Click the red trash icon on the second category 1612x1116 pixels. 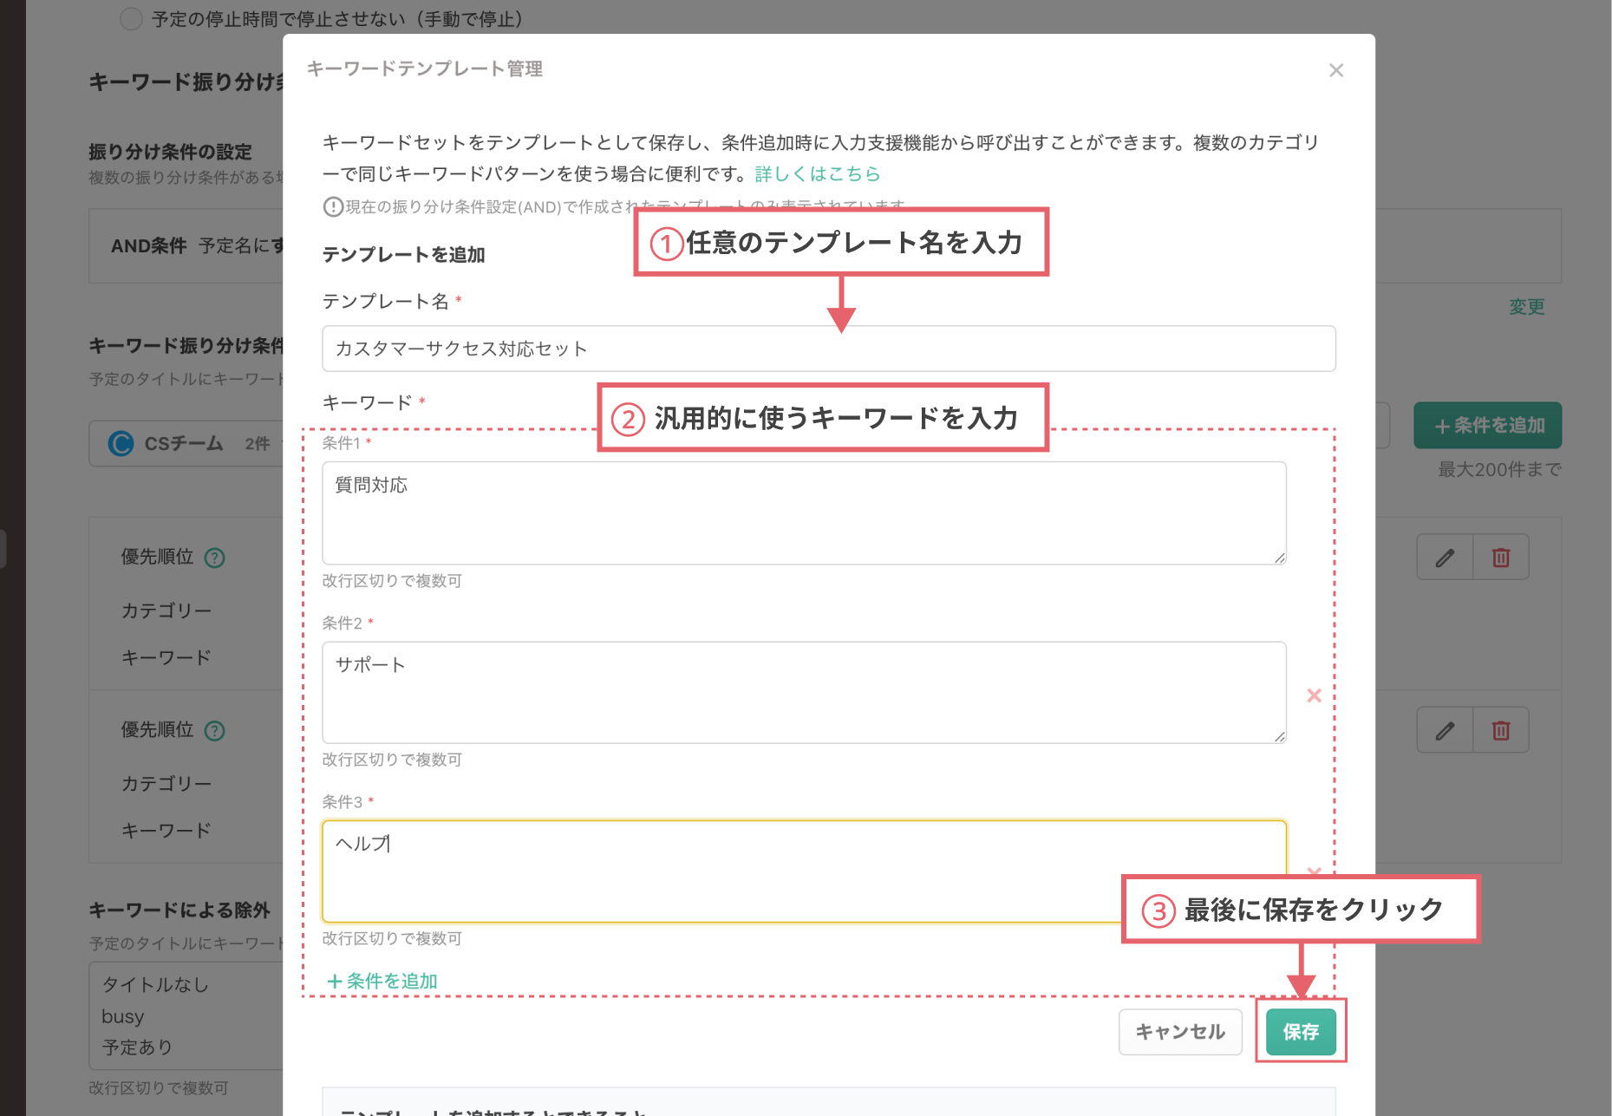pyautogui.click(x=1501, y=729)
